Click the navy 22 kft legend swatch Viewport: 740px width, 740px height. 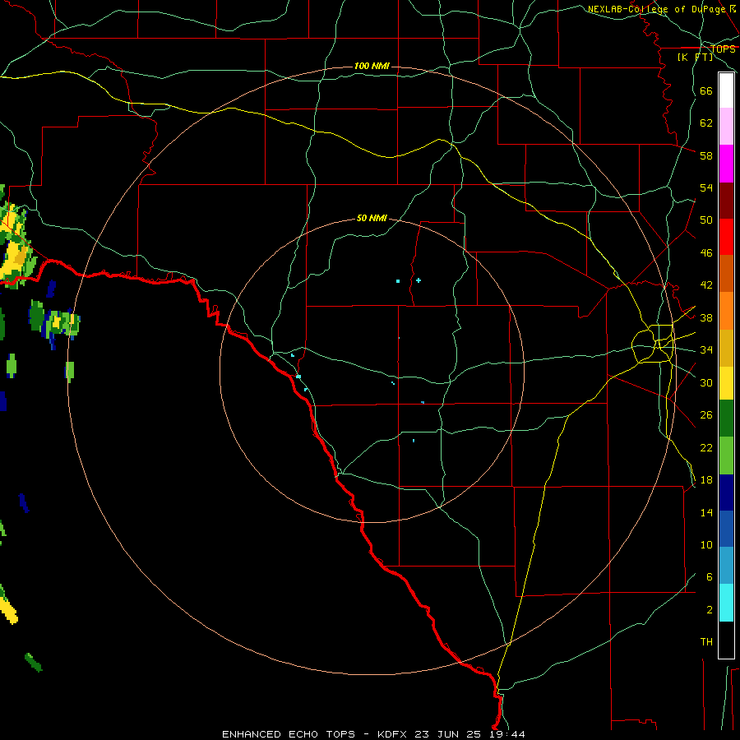726,493
